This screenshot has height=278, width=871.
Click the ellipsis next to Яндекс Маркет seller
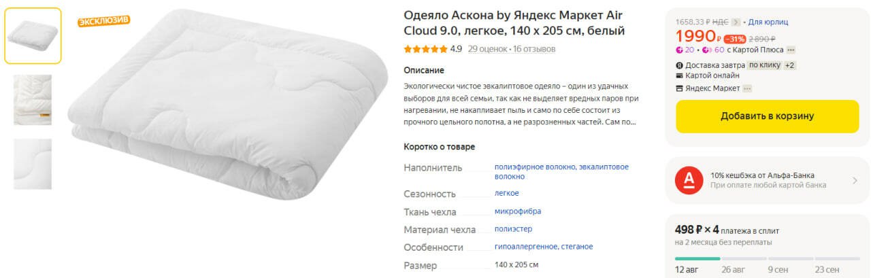[x=747, y=88]
